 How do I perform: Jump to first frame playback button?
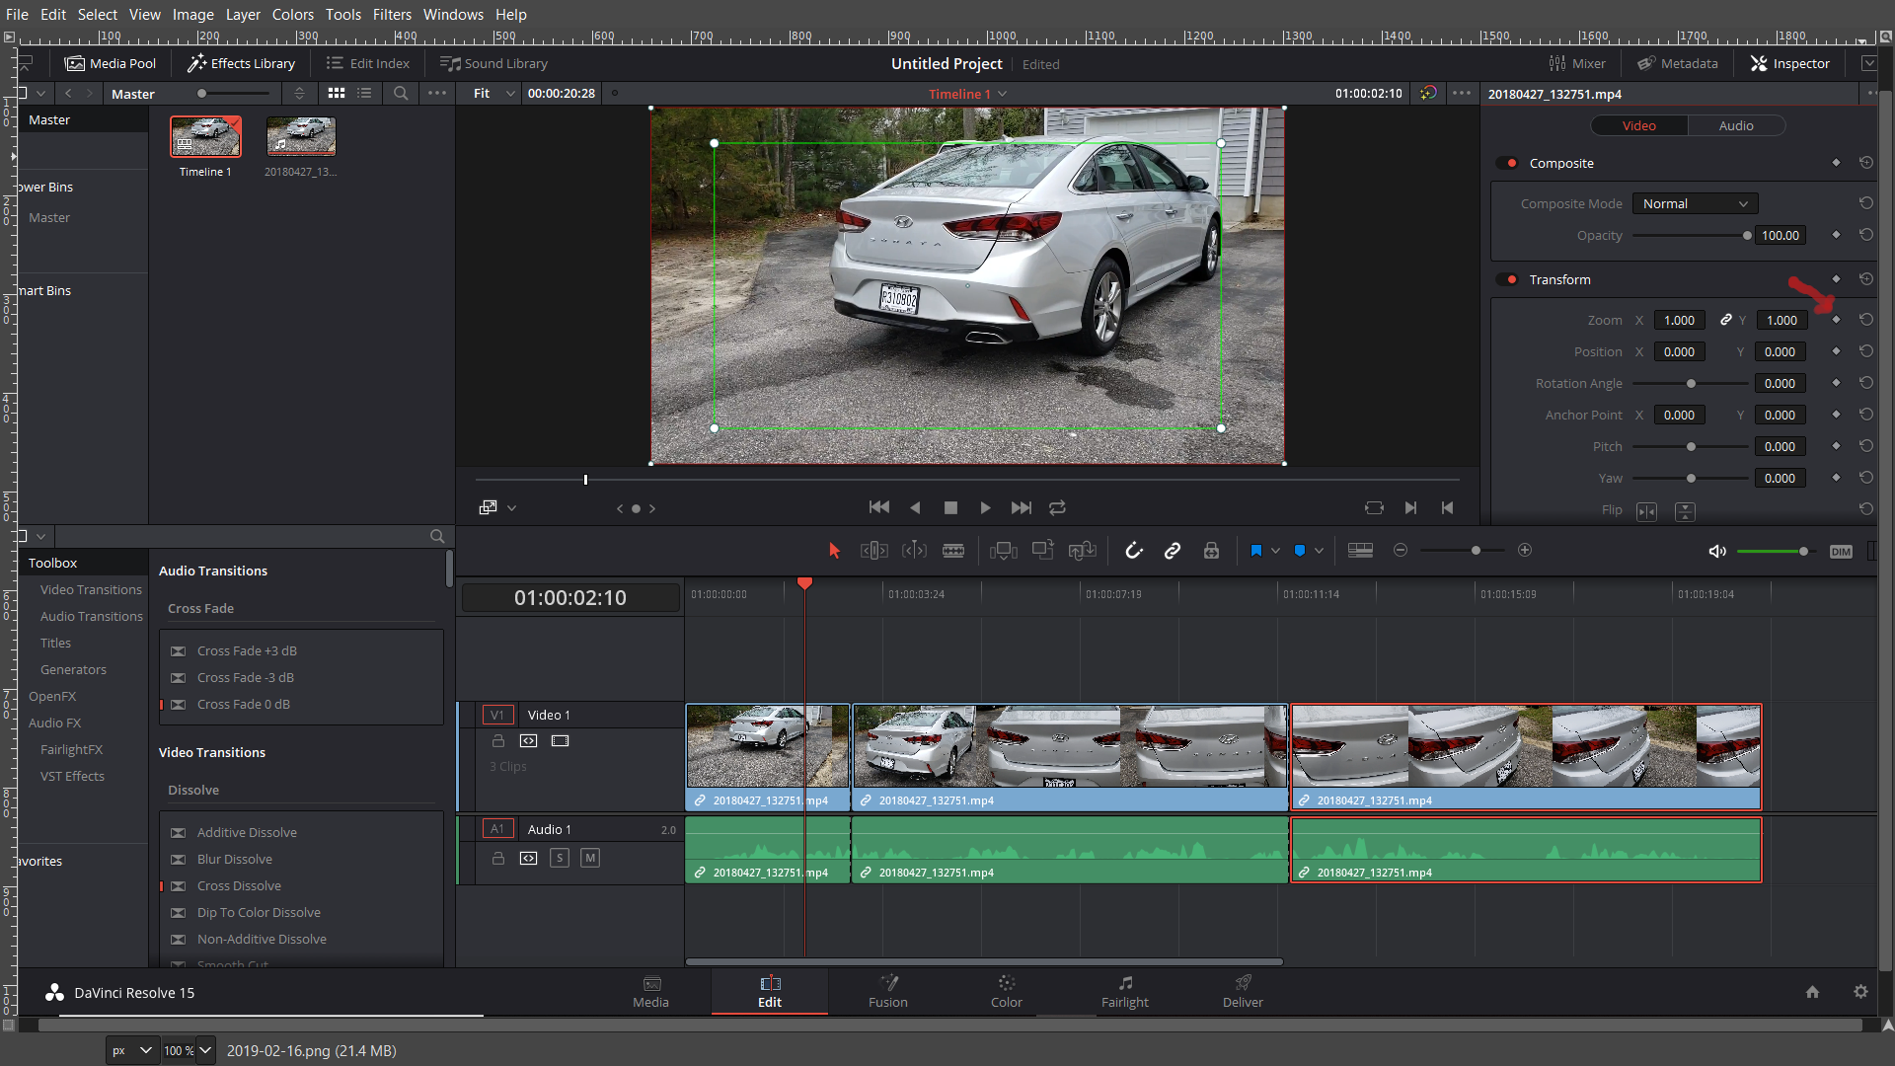coord(879,507)
